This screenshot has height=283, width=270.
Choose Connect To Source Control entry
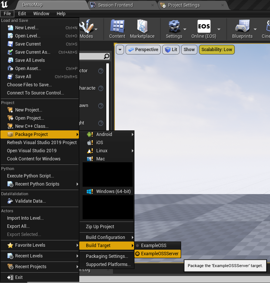[x=40, y=93]
